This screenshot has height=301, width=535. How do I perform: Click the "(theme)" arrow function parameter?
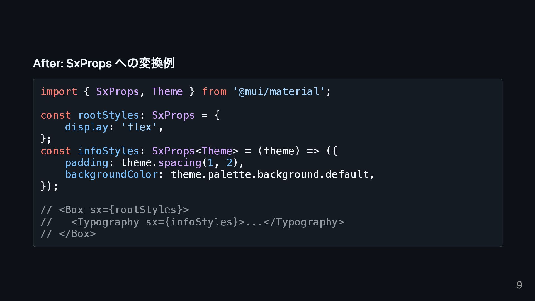[279, 151]
